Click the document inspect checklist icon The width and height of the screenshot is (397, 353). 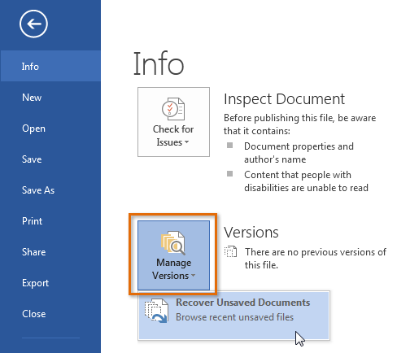[x=173, y=109]
